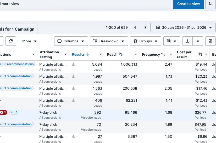Sort by Results column header
216x143 pixels.
coord(80,54)
